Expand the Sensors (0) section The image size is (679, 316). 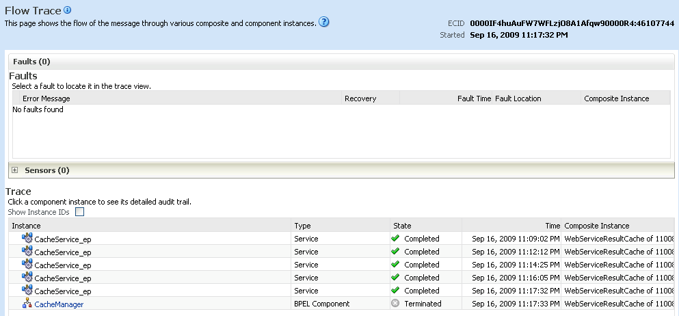point(15,170)
